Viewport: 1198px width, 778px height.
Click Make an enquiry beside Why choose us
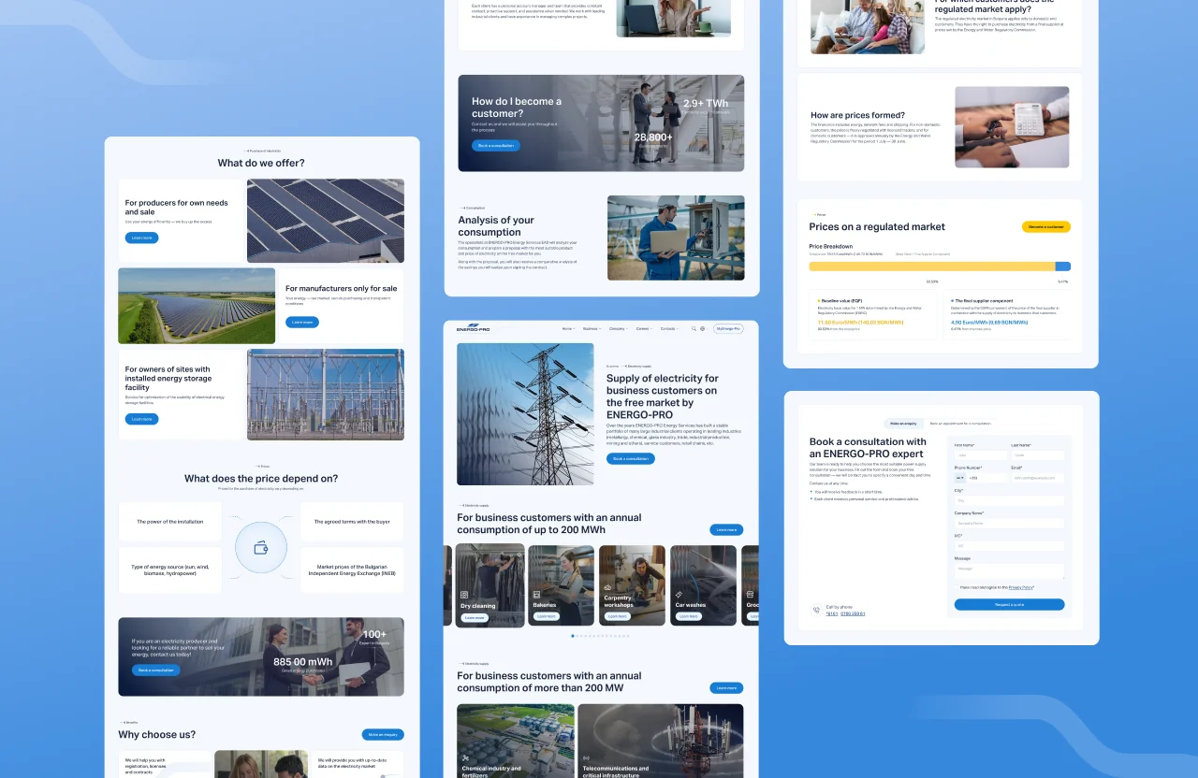pos(383,735)
